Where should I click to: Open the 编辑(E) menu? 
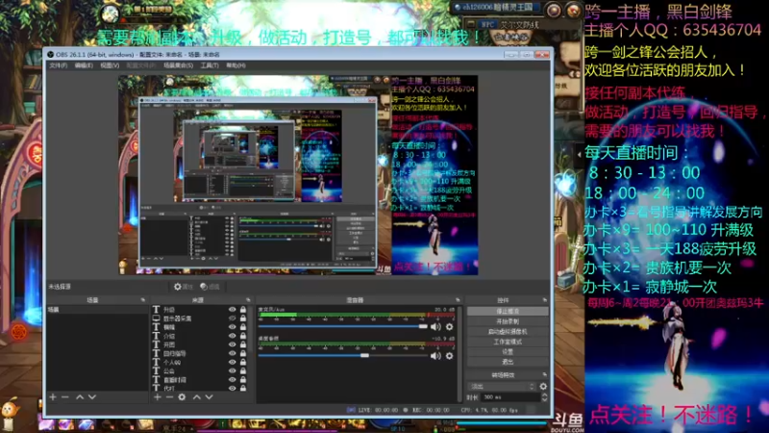tap(84, 65)
